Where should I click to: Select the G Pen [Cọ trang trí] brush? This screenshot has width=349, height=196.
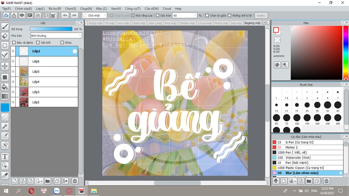pos(307,142)
